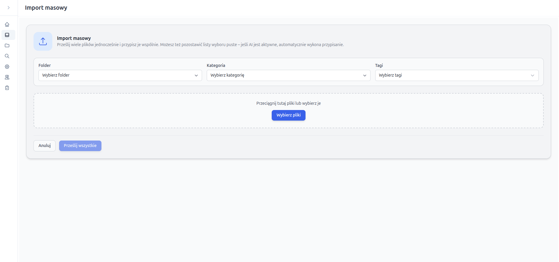Image resolution: width=559 pixels, height=262 pixels.
Task: Click the Folder field label
Action: (45, 65)
